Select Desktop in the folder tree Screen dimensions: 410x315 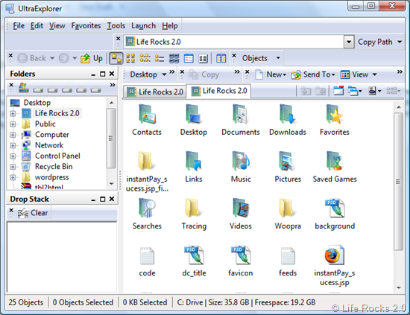tap(37, 103)
